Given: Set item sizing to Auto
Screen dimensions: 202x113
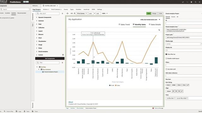Looking at the screenshot, I should 168,85.
